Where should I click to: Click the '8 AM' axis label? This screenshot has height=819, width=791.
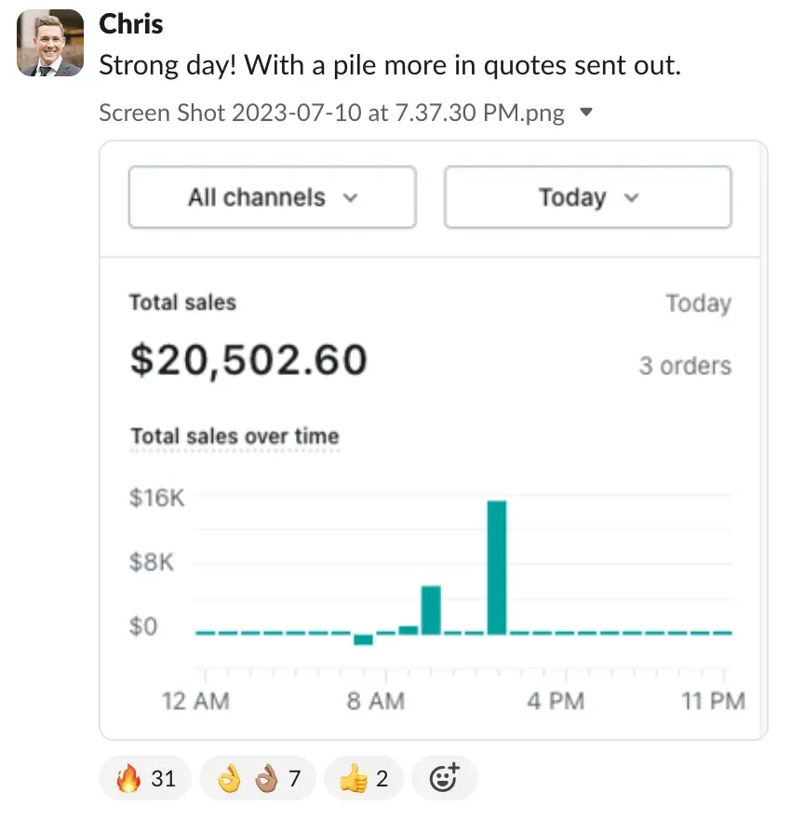pyautogui.click(x=375, y=701)
